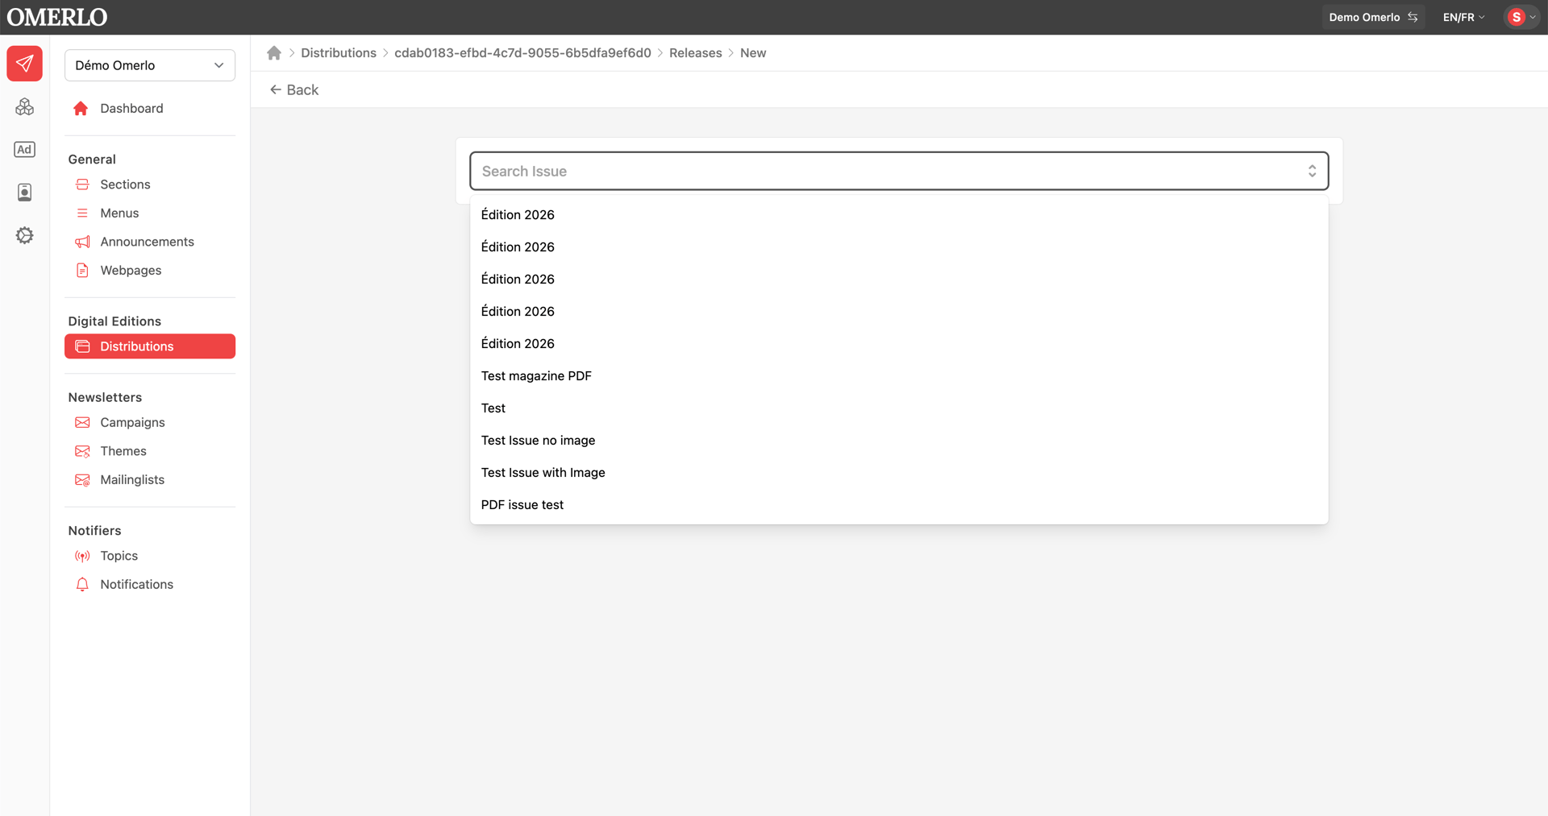Open Campaigns under Newsletters

132,423
